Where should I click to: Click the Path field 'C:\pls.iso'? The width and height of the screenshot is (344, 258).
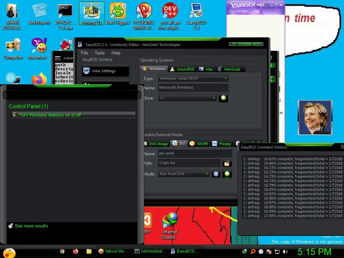point(189,163)
